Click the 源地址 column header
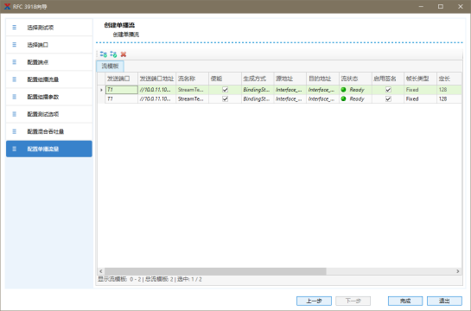The width and height of the screenshot is (471, 311). pyautogui.click(x=290, y=79)
